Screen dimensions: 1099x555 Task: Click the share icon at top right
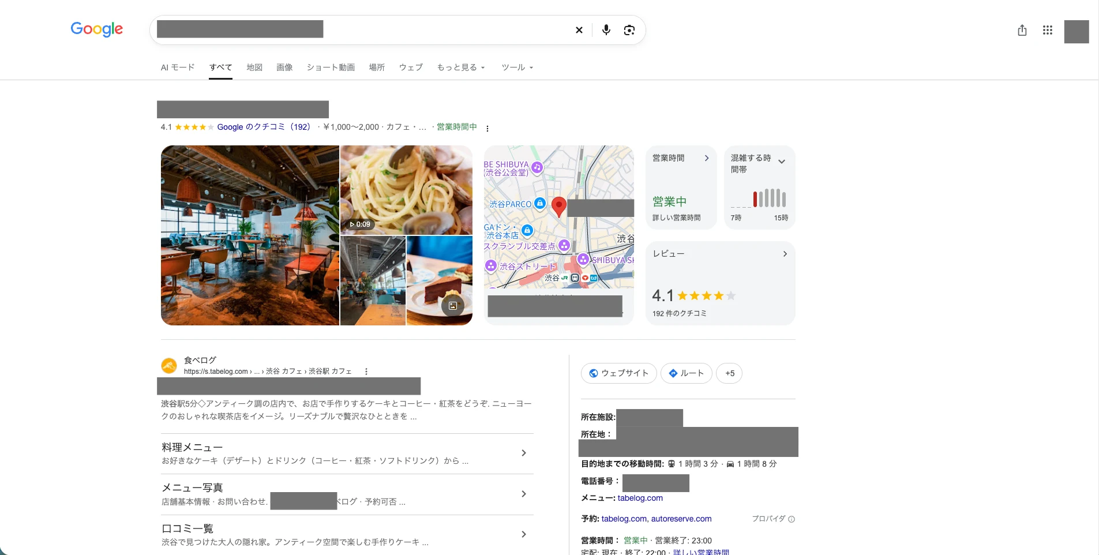coord(1022,30)
